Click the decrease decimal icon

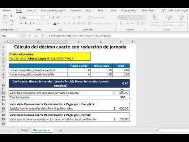(x=142, y=24)
